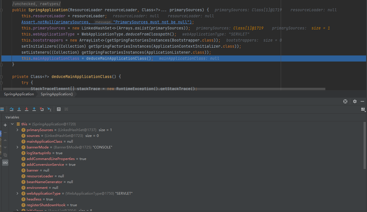Toggle the glasses Show Watches icon
This screenshot has width=367, height=212.
[x=5, y=163]
